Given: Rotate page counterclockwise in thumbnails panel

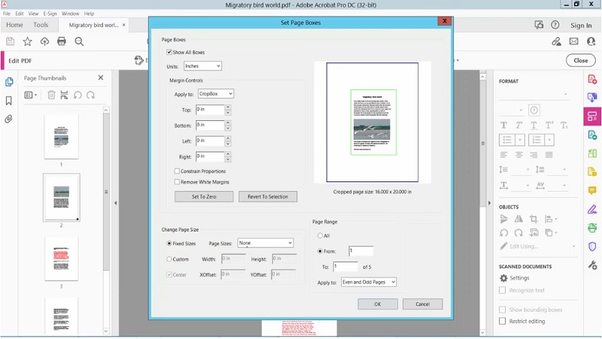Looking at the screenshot, I should tap(78, 95).
